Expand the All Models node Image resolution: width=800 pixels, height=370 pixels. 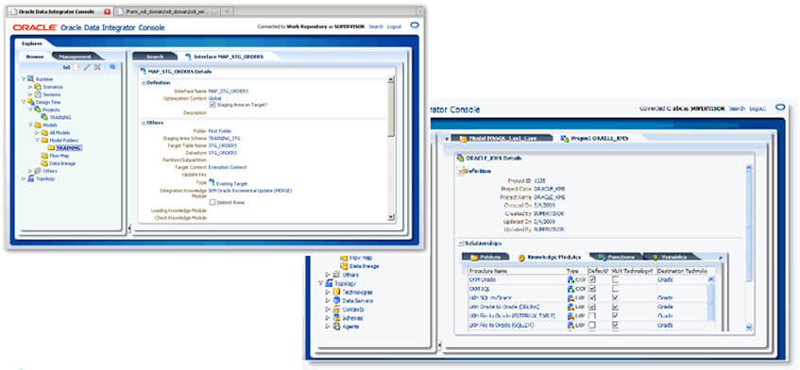click(37, 132)
